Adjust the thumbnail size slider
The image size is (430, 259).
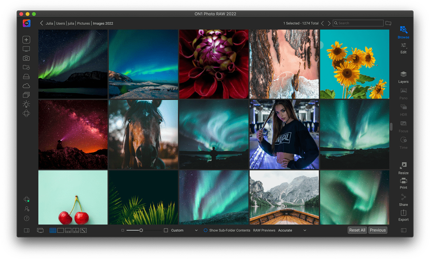tap(141, 230)
